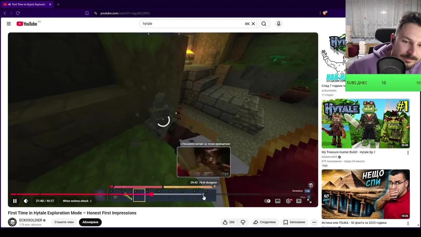Start voice search with microphone icon
The image size is (421, 237).
[279, 24]
